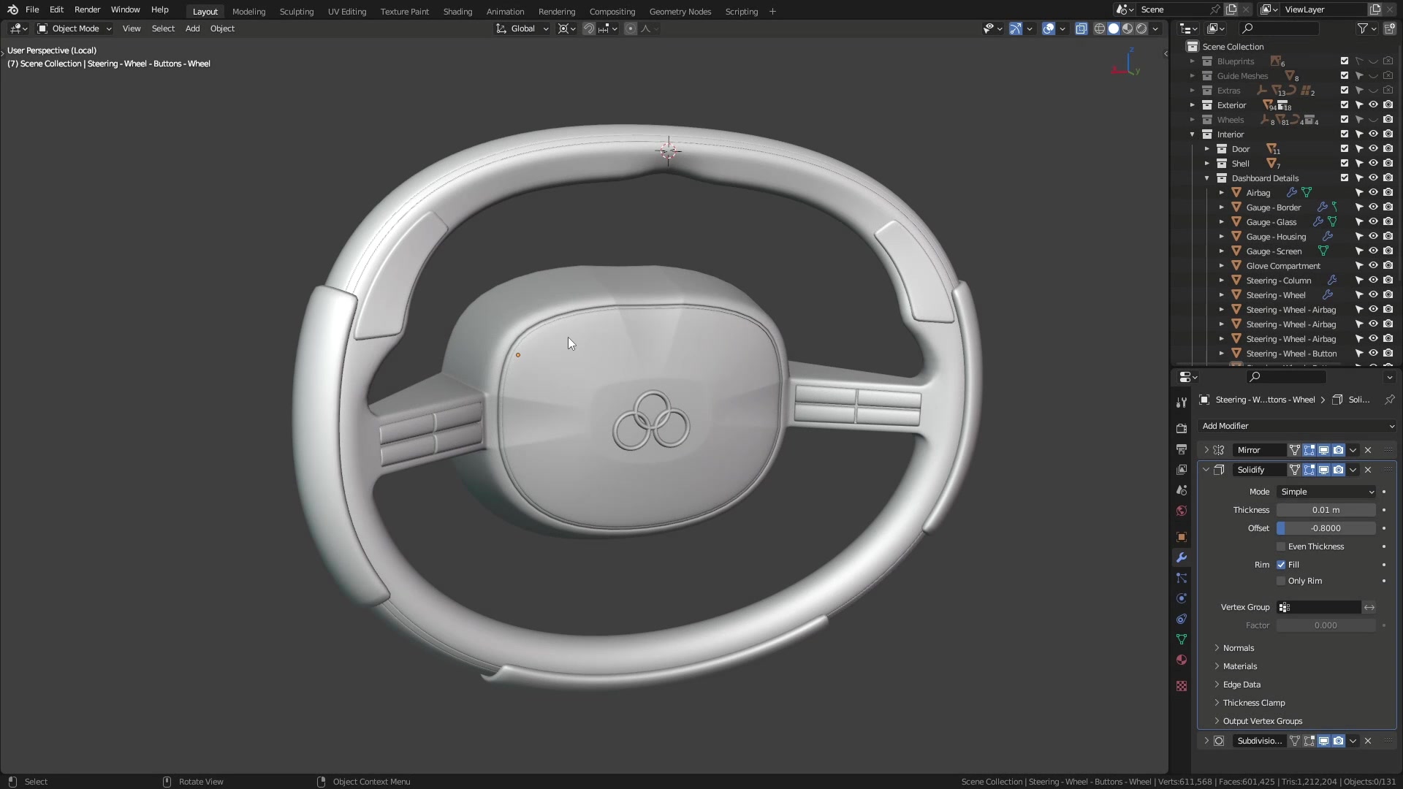1403x789 pixels.
Task: Hide Glove Compartment in viewport
Action: [1373, 266]
